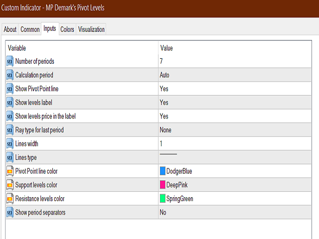Click the Show Pivot Point line icon
This screenshot has height=239, width=319.
click(x=10, y=89)
